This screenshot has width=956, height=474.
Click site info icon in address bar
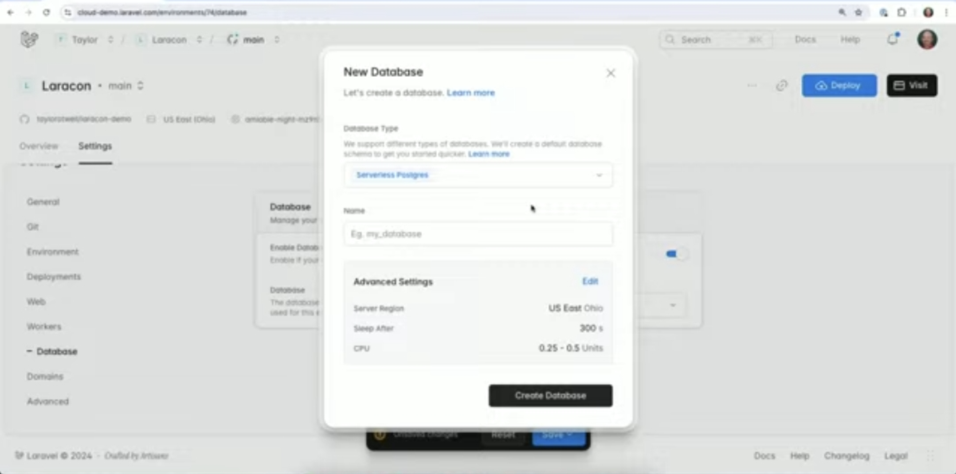coord(68,12)
